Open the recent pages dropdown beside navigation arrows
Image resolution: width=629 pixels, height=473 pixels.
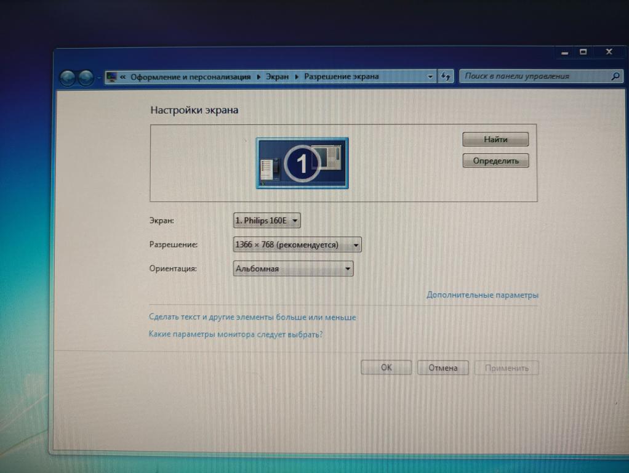98,77
